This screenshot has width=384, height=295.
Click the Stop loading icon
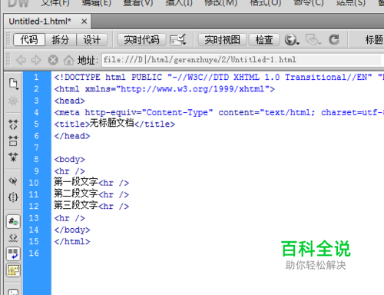coord(53,60)
